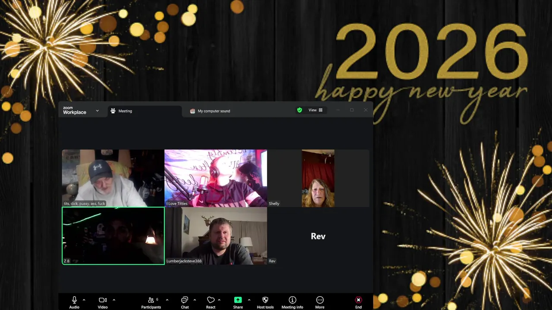552x310 pixels.
Task: Maximize the Zoom meeting window
Action: click(352, 110)
